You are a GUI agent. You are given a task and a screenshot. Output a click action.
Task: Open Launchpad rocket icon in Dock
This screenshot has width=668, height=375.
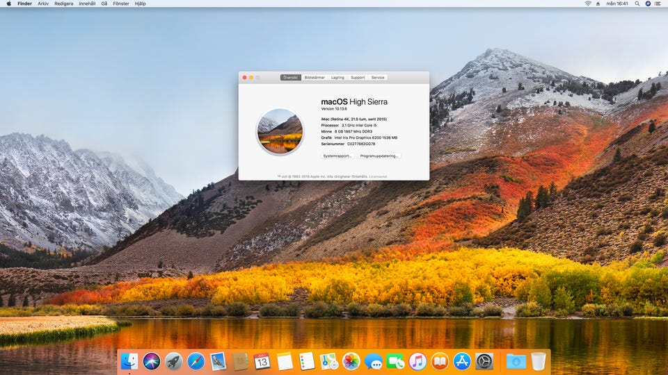click(173, 361)
